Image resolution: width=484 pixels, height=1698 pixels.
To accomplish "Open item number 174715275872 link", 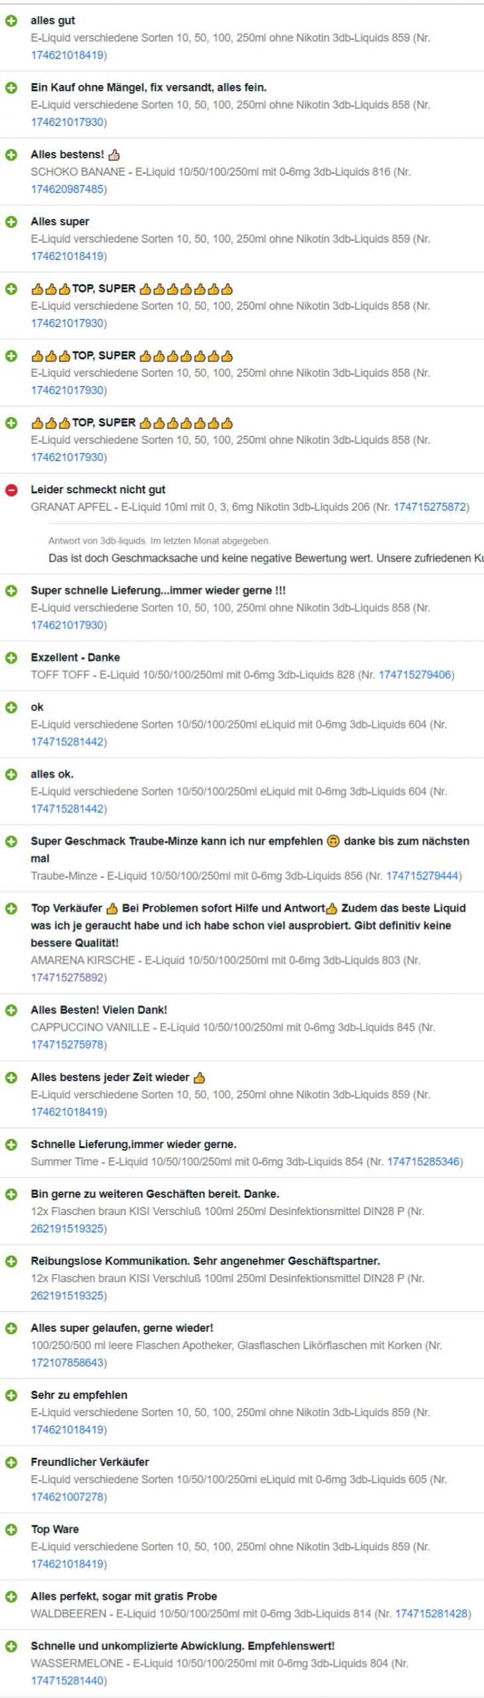I will (430, 507).
